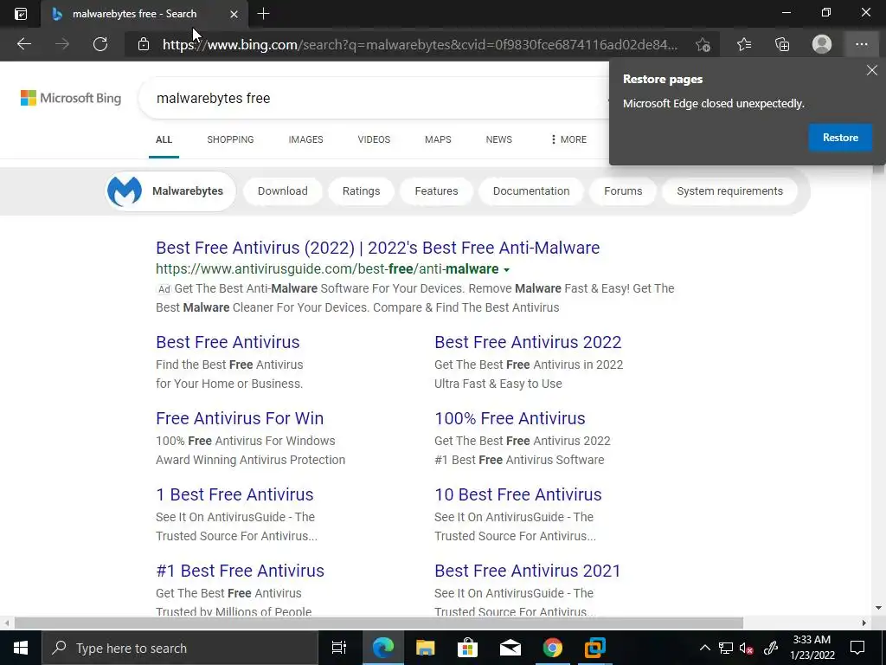Click the Restore button
886x665 pixels.
[x=840, y=138]
